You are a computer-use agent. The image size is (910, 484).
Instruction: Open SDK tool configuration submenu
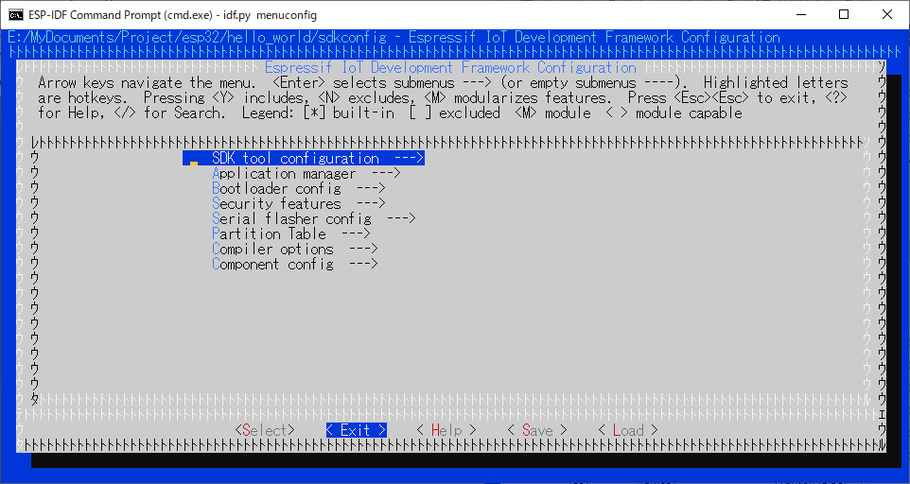304,158
